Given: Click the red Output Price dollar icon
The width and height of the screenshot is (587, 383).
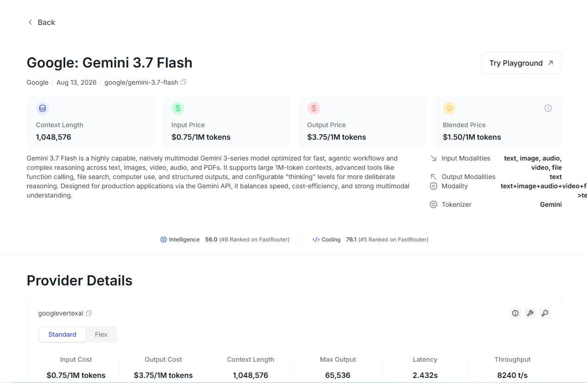Looking at the screenshot, I should (314, 108).
